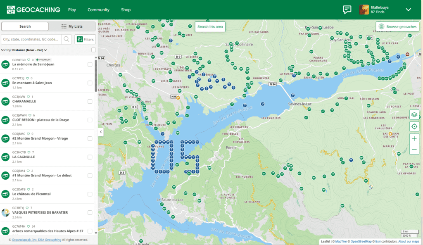
Task: Open the Play menu
Action: (x=72, y=10)
